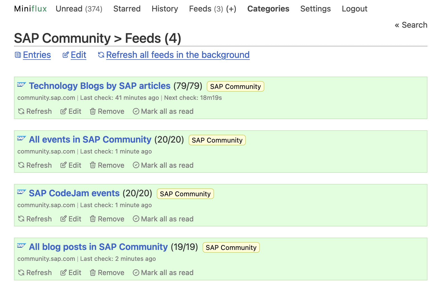442x298 pixels.
Task: Mark all as read for Technology Blogs feed
Action: tap(167, 111)
